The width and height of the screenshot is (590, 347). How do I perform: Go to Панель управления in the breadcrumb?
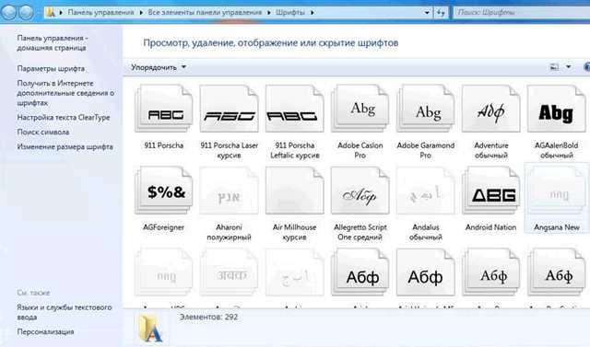[100, 12]
